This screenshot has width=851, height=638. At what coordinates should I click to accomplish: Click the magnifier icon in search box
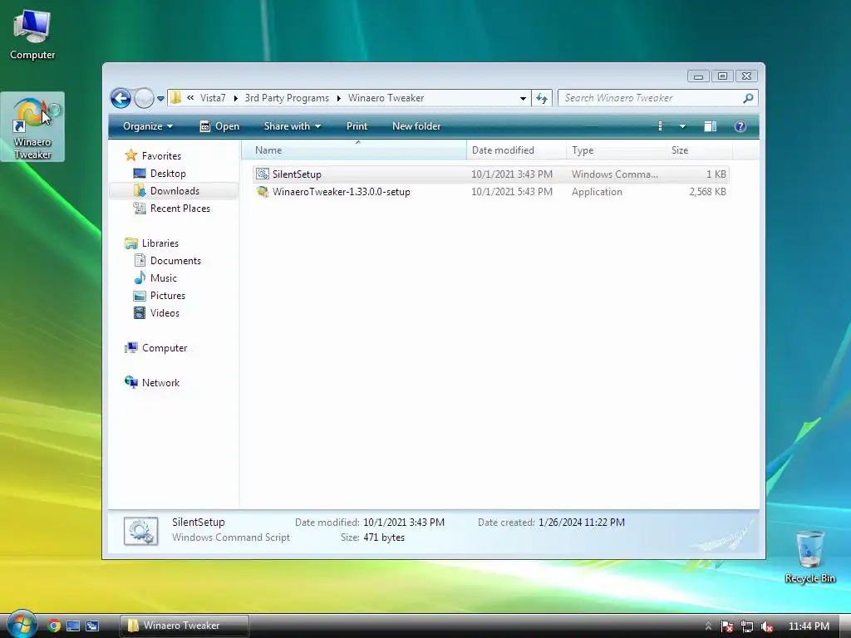click(749, 98)
